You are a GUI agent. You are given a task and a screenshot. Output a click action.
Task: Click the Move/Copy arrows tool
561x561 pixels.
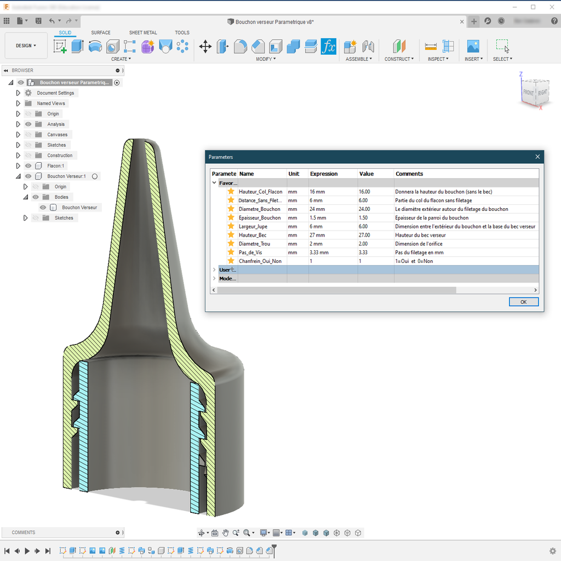pos(205,47)
